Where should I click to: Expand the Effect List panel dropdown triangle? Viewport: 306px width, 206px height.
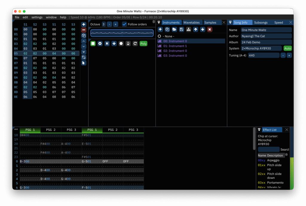(x=259, y=130)
